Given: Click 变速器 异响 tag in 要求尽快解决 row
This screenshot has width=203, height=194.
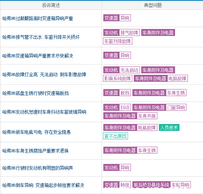Looking at the screenshot, I should click(117, 55).
